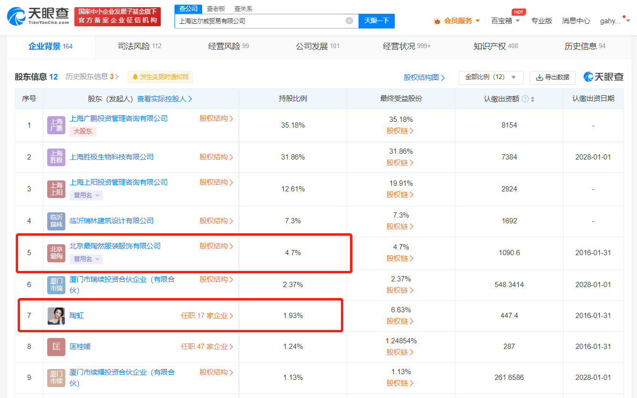Open 消息中心 link

pos(576,21)
